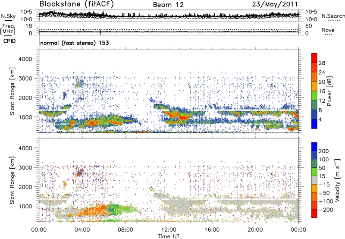The width and height of the screenshot is (345, 239).
Task: Pick the blue top segment of Velocity colorbar
Action: point(314,147)
